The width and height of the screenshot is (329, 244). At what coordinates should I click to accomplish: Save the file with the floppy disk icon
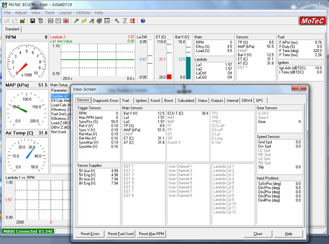(32, 21)
